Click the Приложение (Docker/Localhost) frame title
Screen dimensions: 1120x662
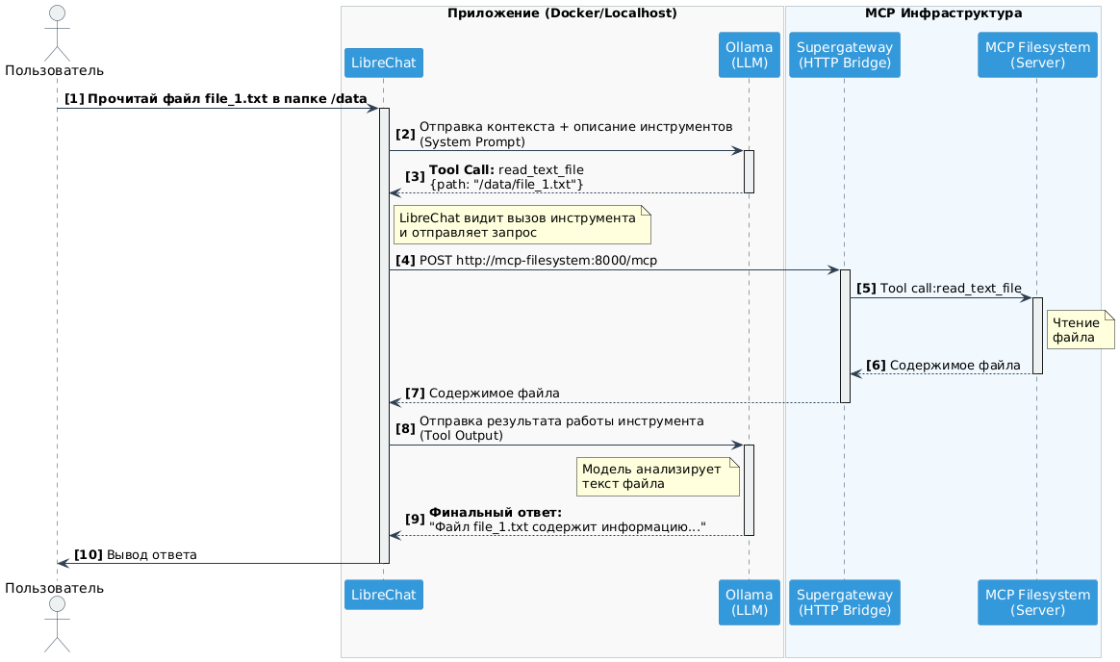[x=563, y=13]
